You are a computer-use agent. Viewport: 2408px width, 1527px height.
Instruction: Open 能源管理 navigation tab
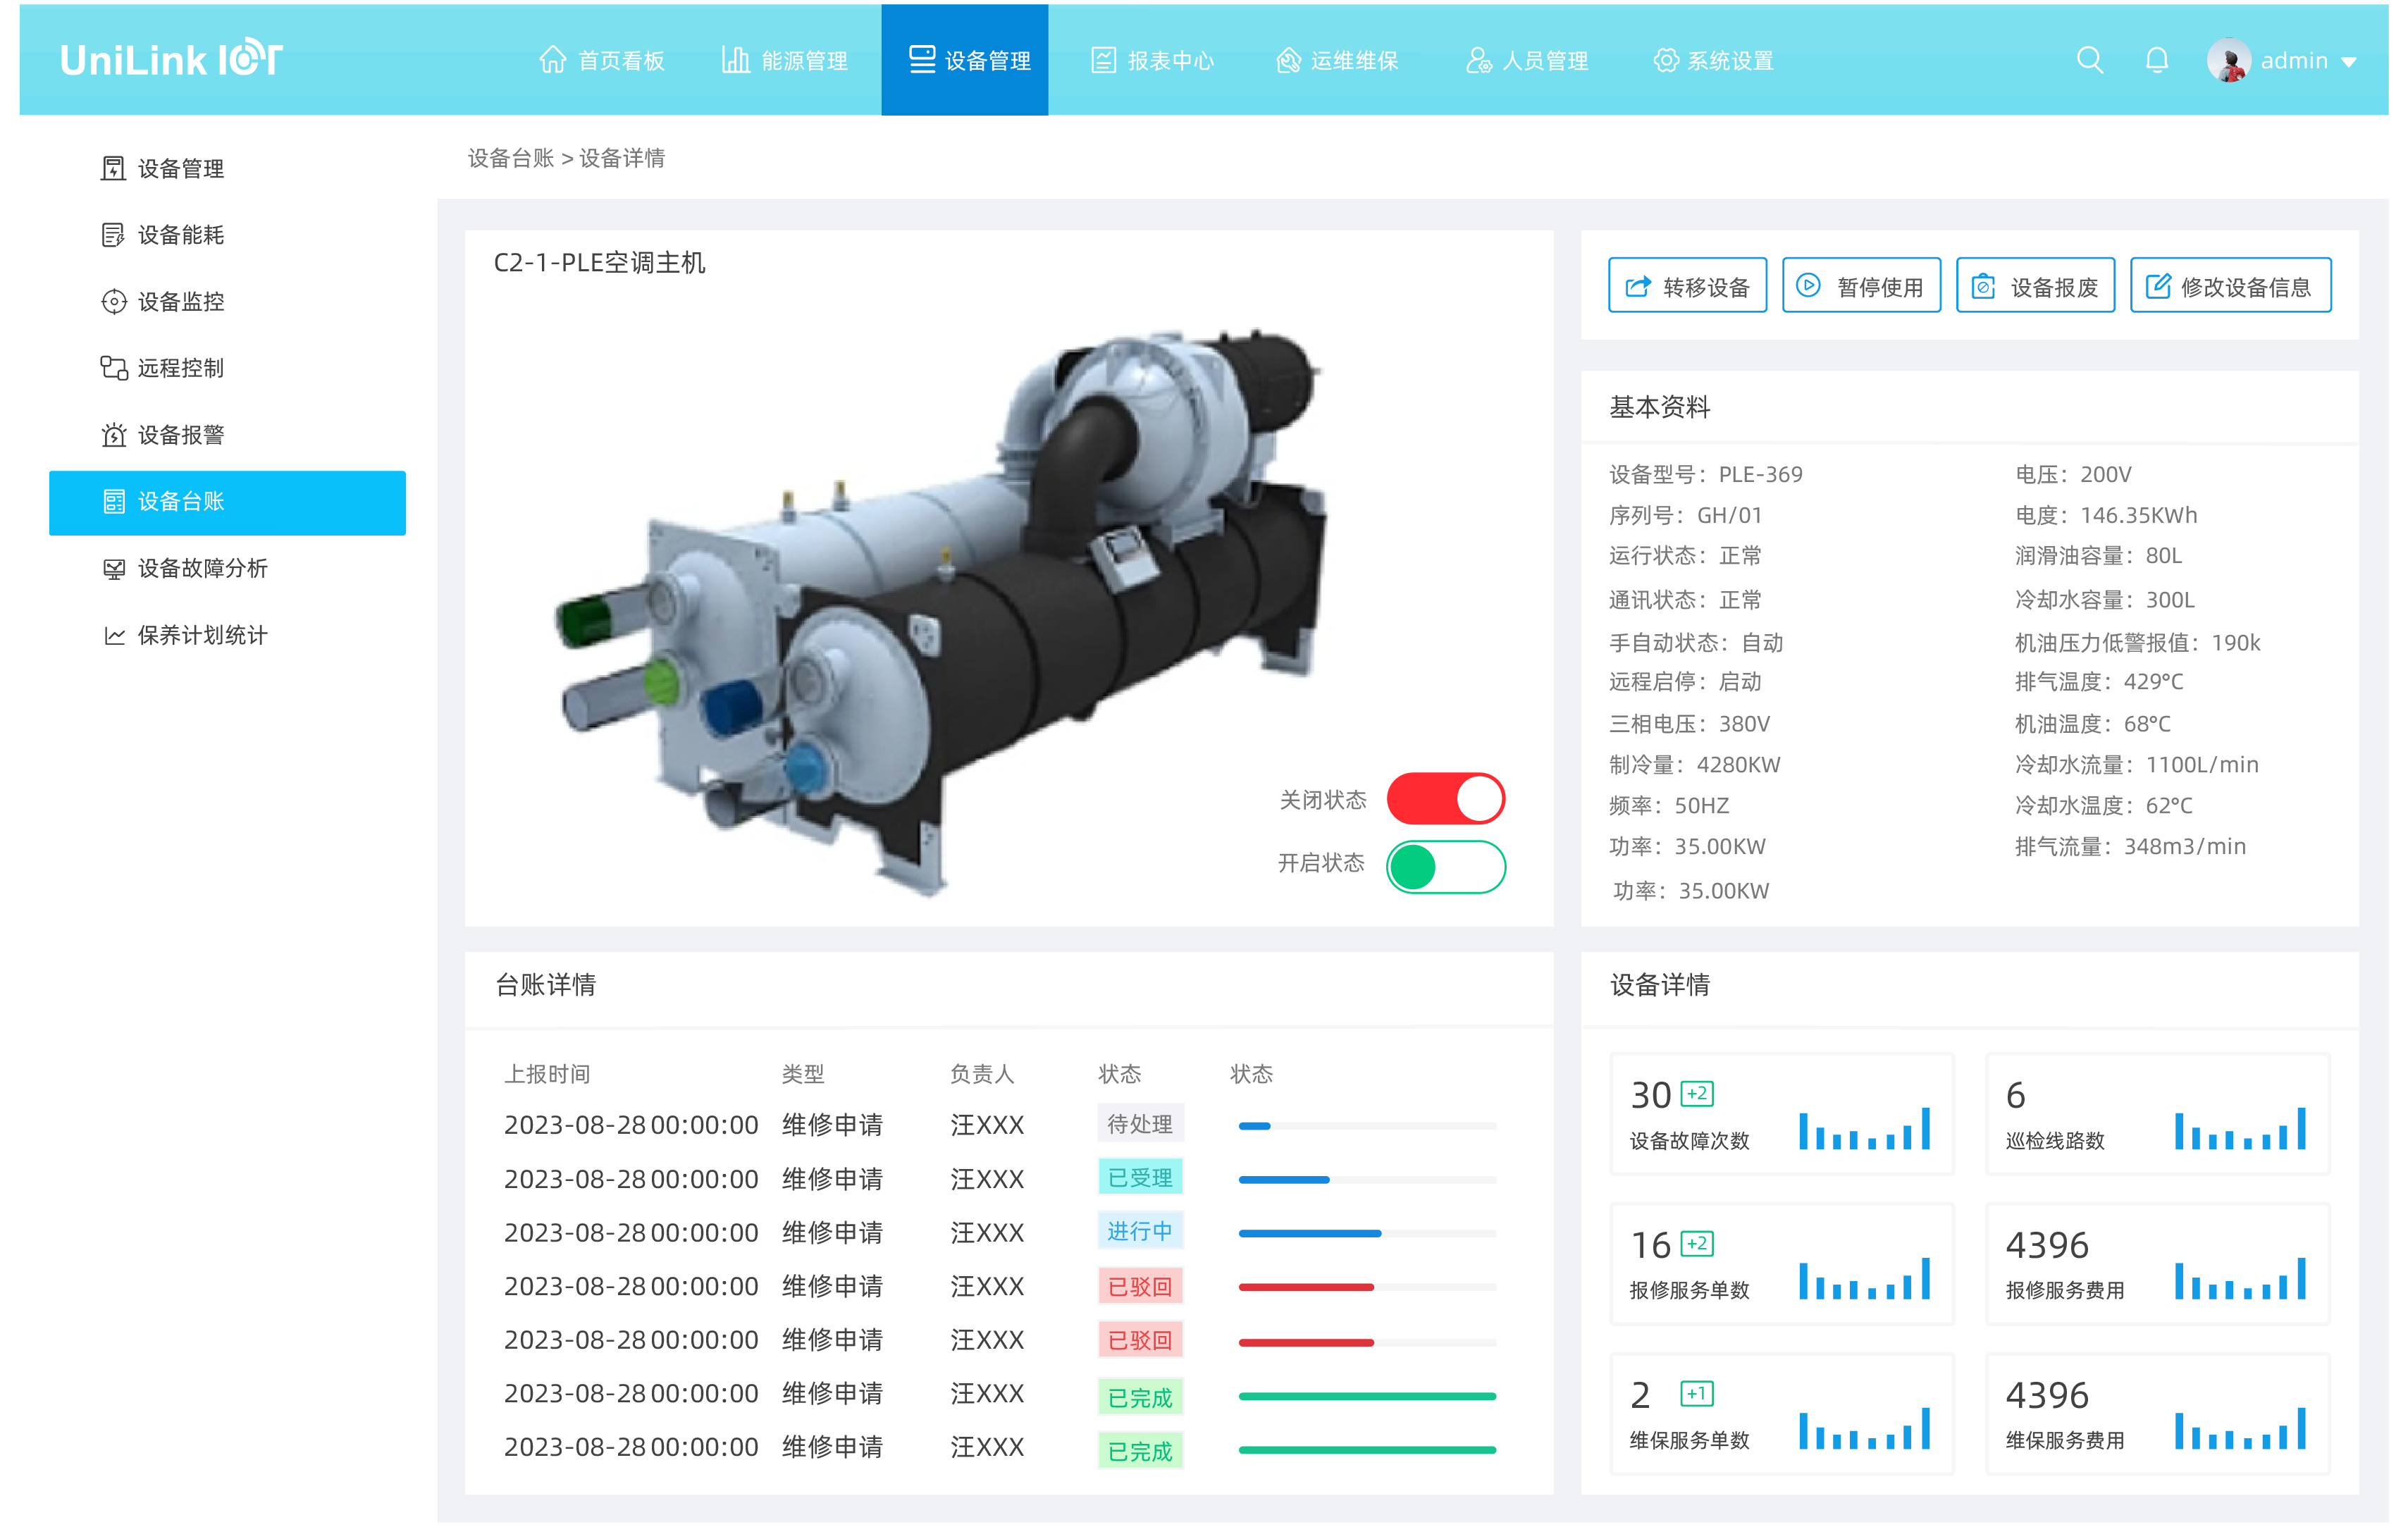(784, 60)
